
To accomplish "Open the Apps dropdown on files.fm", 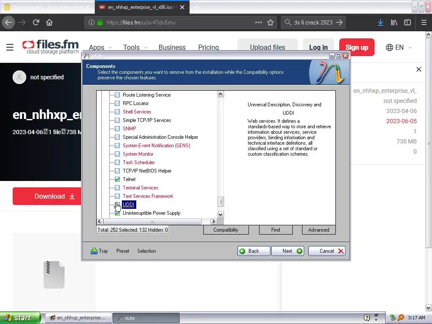I will tap(100, 47).
